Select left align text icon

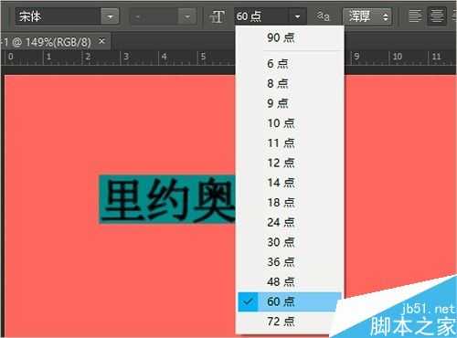[x=415, y=16]
